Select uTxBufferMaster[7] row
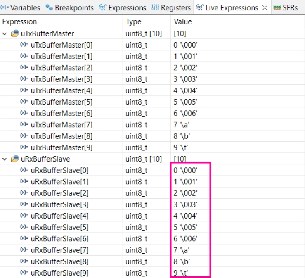The image size is (305, 278). tap(153, 125)
